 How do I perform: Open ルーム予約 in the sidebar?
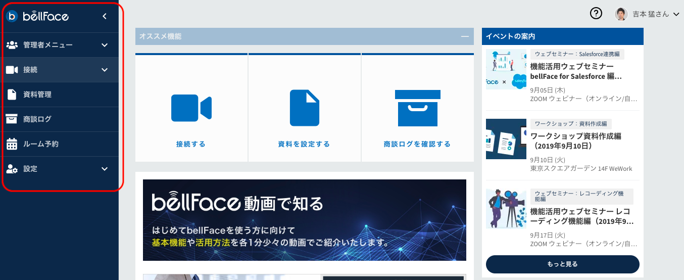pos(60,144)
